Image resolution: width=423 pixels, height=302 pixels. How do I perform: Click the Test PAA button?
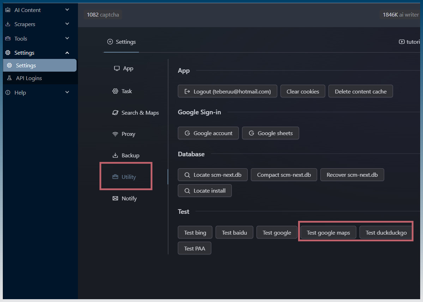click(x=194, y=249)
